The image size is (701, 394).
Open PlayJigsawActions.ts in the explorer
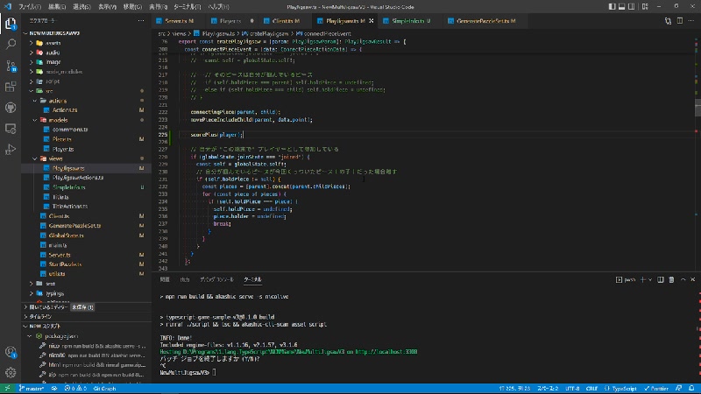pyautogui.click(x=78, y=178)
